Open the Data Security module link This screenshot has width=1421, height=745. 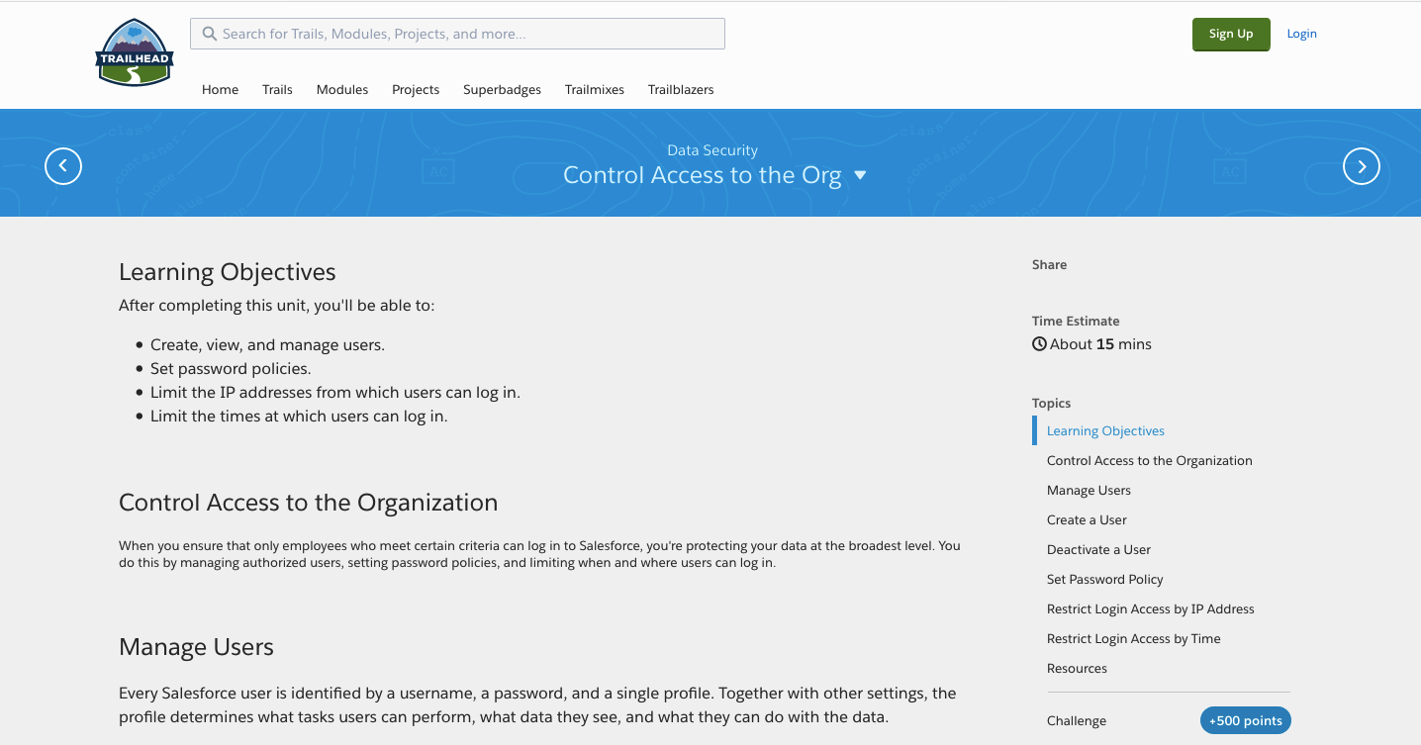712,150
